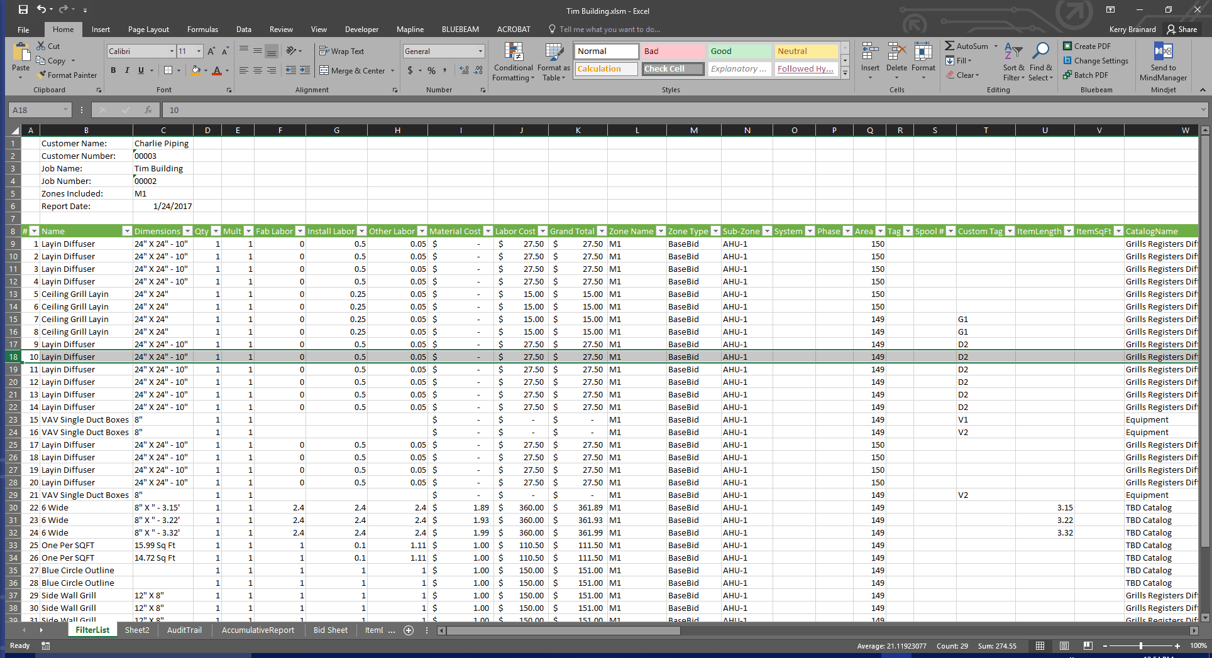Click the Share button
The width and height of the screenshot is (1212, 658).
(x=1182, y=30)
